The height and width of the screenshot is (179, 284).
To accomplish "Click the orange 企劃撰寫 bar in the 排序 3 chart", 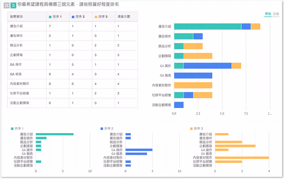I will tap(235, 146).
